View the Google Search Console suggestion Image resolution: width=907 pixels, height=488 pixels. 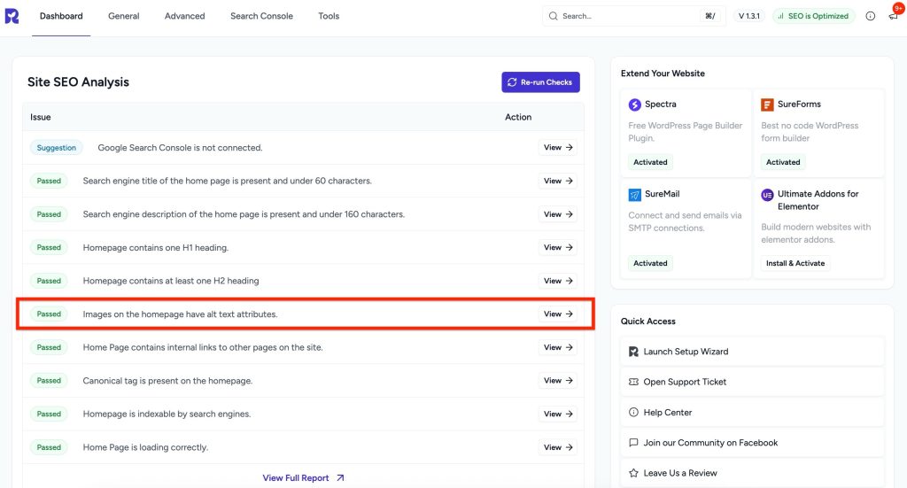[x=558, y=148]
